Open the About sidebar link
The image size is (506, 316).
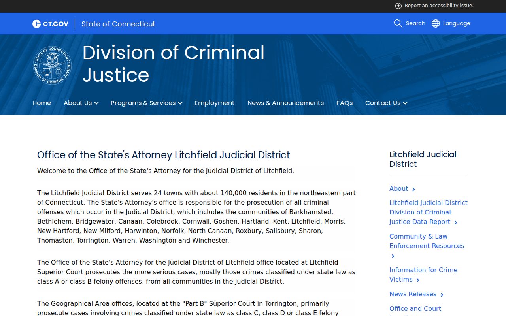(398, 188)
